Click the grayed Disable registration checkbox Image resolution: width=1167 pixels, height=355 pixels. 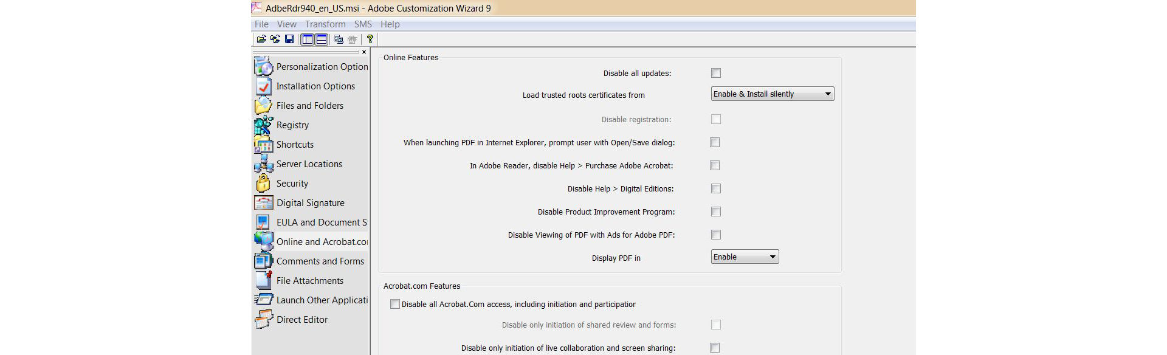pos(716,119)
